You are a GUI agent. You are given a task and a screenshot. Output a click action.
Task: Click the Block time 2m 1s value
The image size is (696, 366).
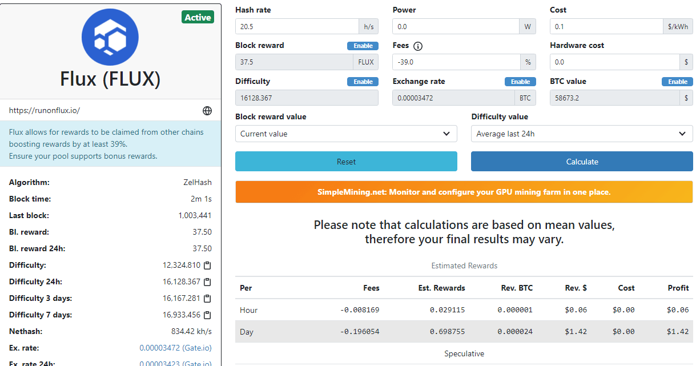point(201,199)
